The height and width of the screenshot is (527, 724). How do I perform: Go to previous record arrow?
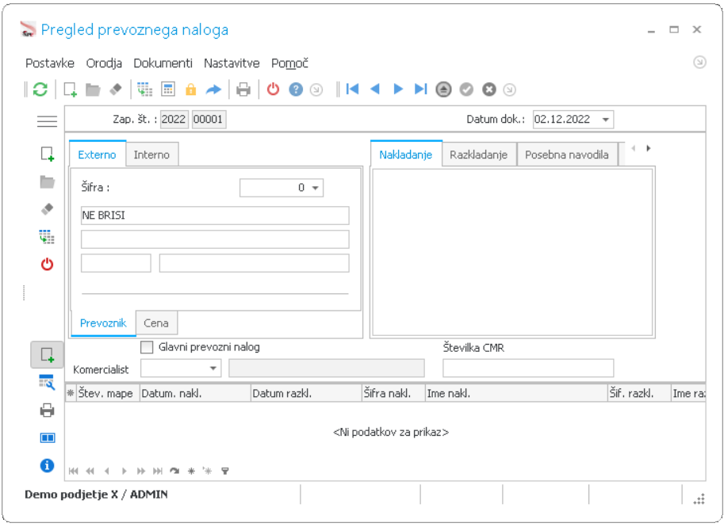[x=375, y=89]
